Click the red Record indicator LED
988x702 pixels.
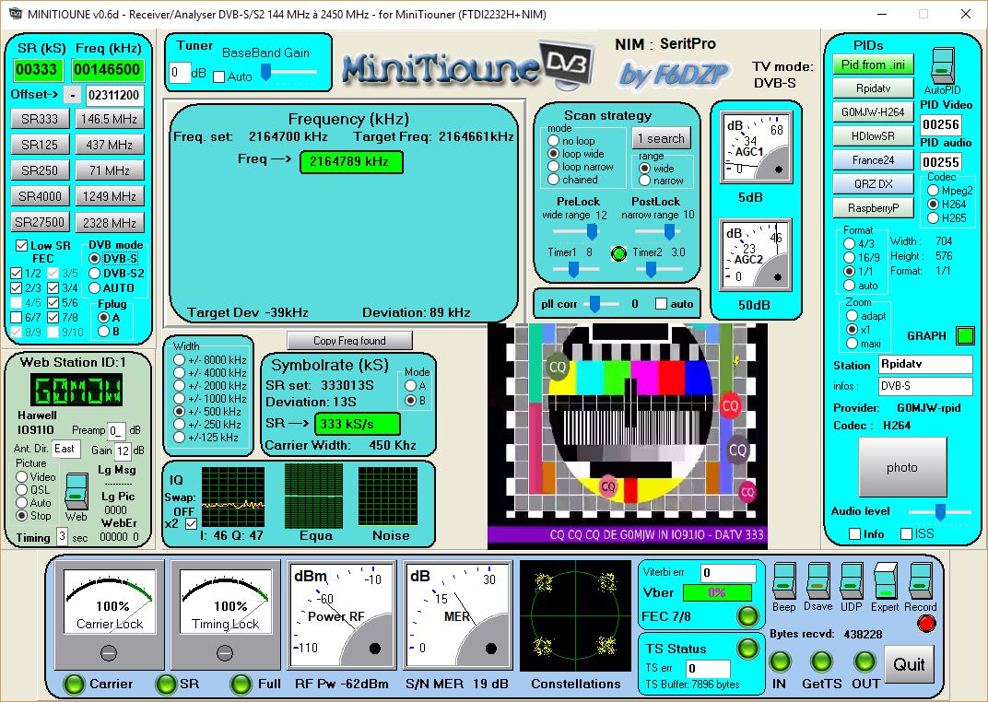pyautogui.click(x=926, y=624)
